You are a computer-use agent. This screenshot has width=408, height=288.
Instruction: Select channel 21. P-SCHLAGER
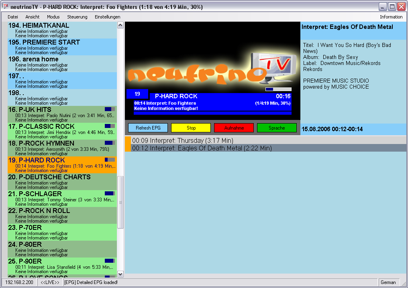[62, 199]
